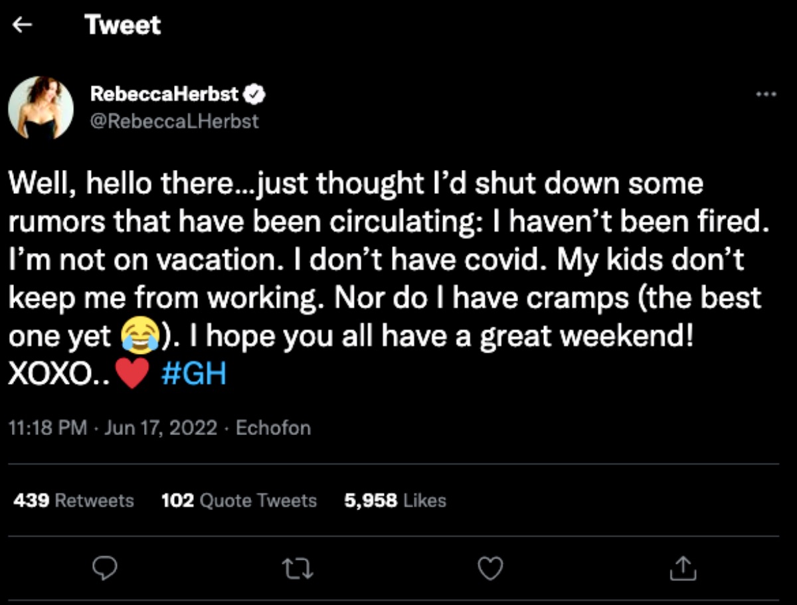The width and height of the screenshot is (797, 605).
Task: Click the blue verified badge
Action: (x=256, y=95)
